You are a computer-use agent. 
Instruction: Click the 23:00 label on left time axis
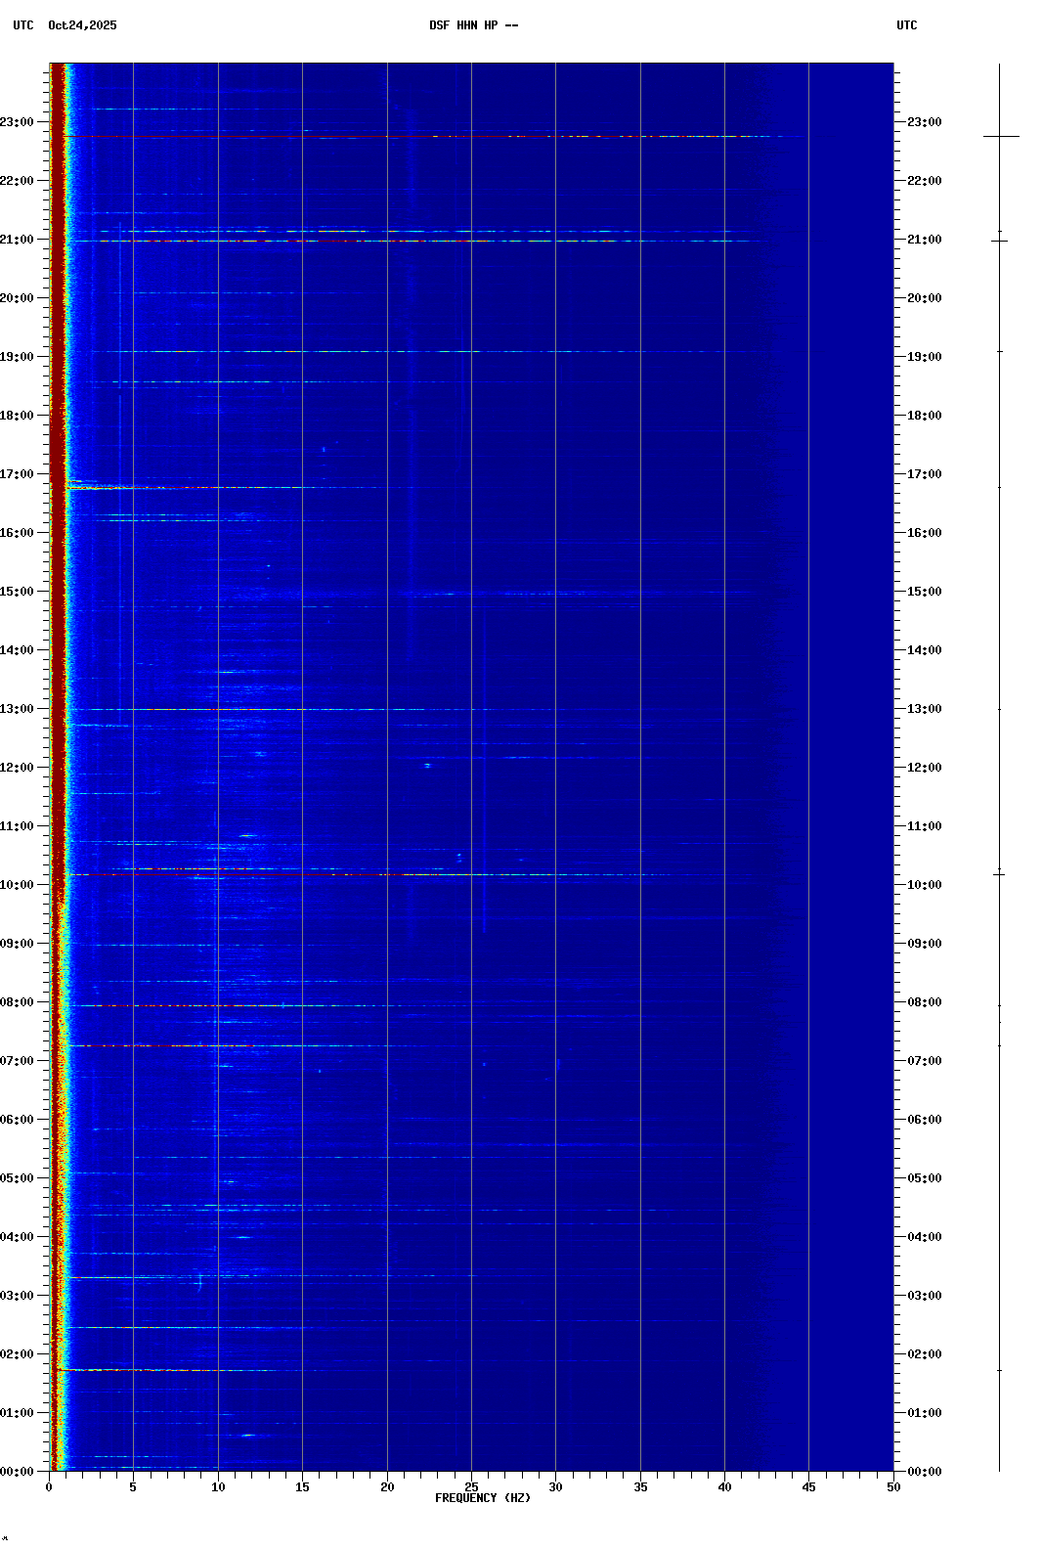coord(18,122)
